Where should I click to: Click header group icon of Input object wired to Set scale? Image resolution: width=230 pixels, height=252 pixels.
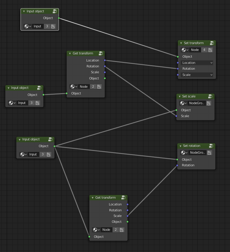50,139
